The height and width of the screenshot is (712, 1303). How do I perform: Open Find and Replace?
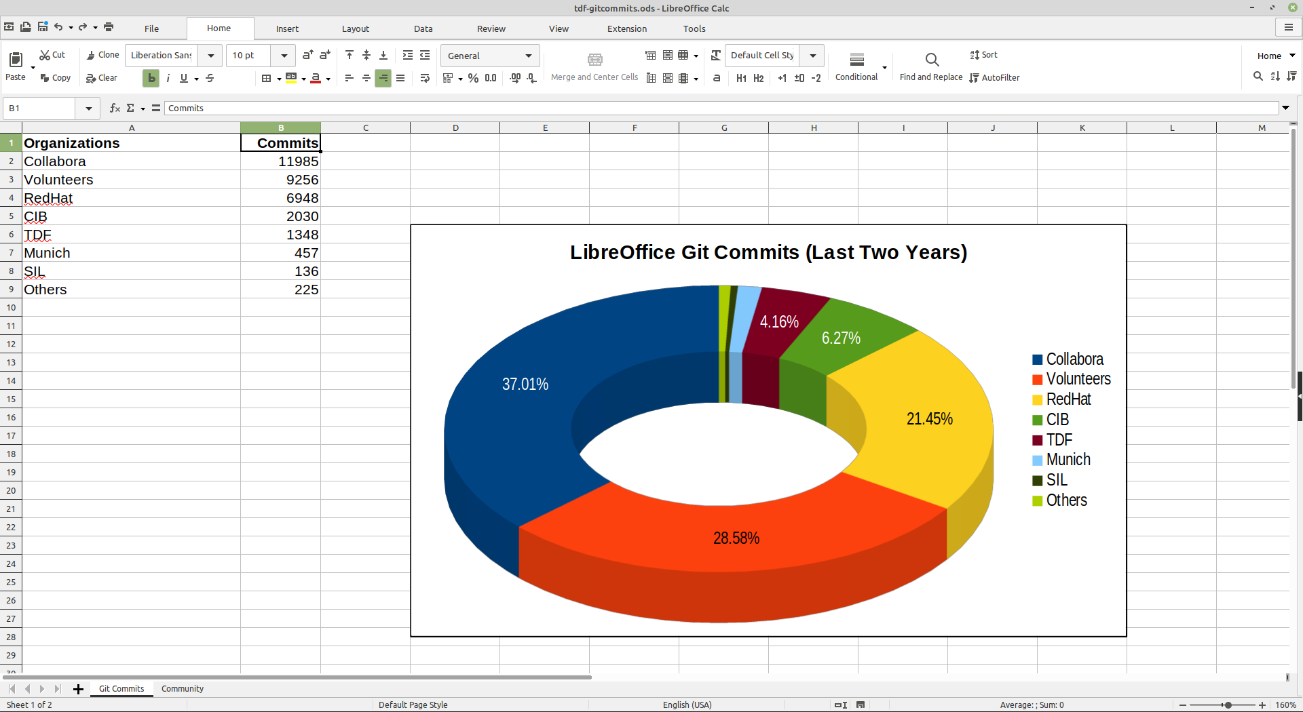point(931,67)
